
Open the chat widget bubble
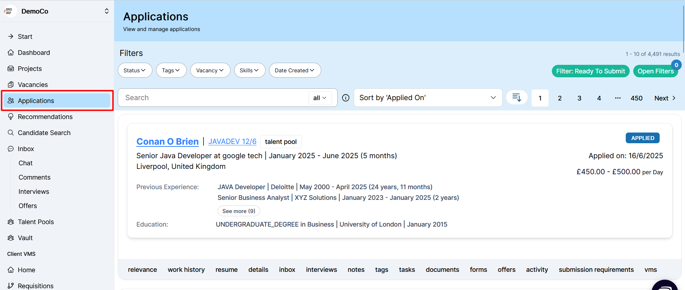coord(665,286)
